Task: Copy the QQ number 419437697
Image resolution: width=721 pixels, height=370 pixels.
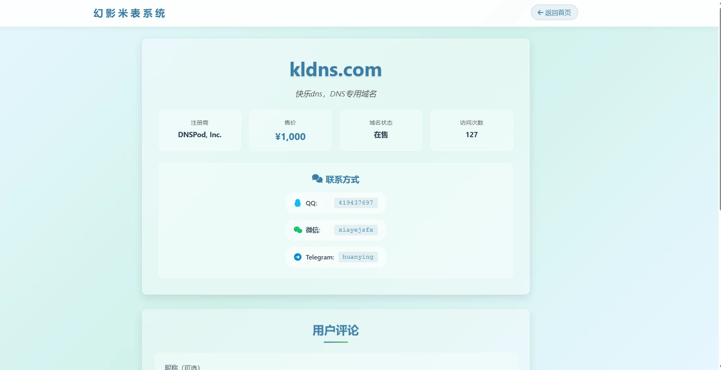Action: point(356,203)
